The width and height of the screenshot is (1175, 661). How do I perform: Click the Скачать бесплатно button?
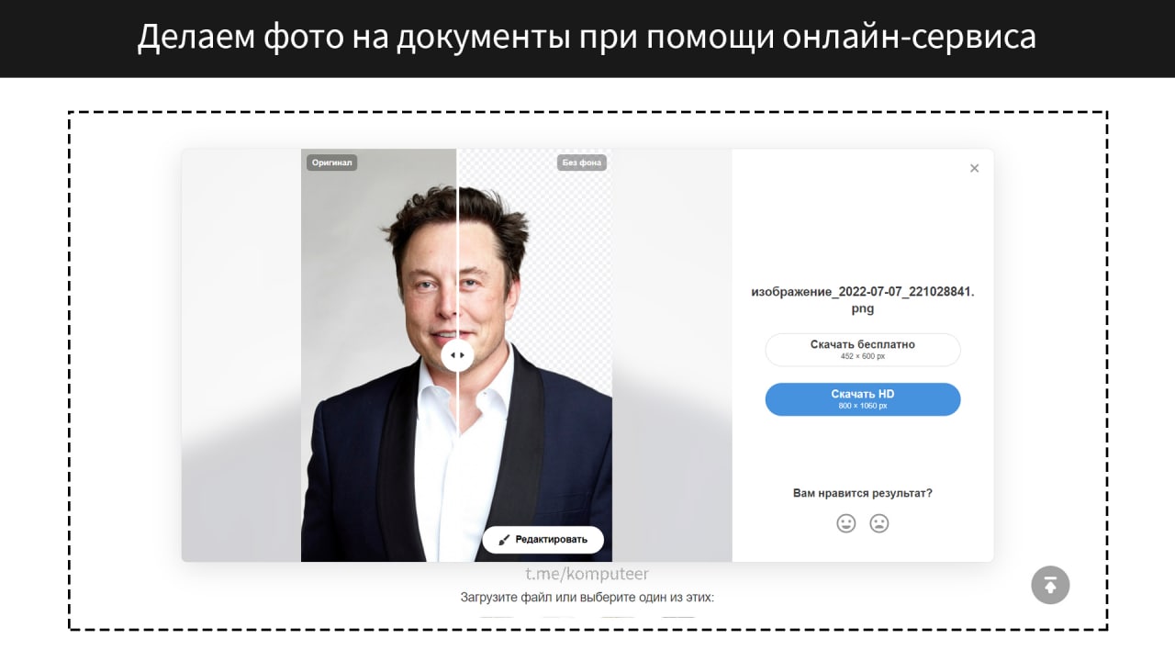[863, 350]
